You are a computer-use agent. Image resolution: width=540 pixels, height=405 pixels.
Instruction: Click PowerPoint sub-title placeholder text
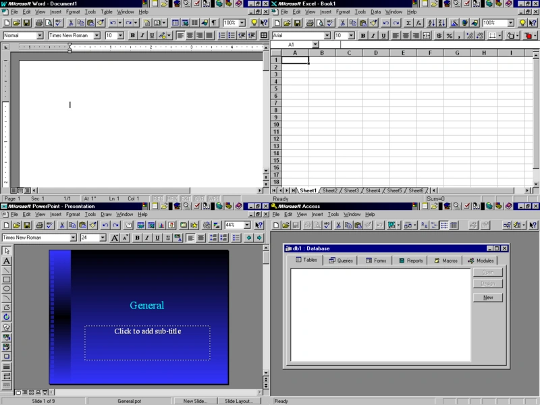pyautogui.click(x=148, y=331)
